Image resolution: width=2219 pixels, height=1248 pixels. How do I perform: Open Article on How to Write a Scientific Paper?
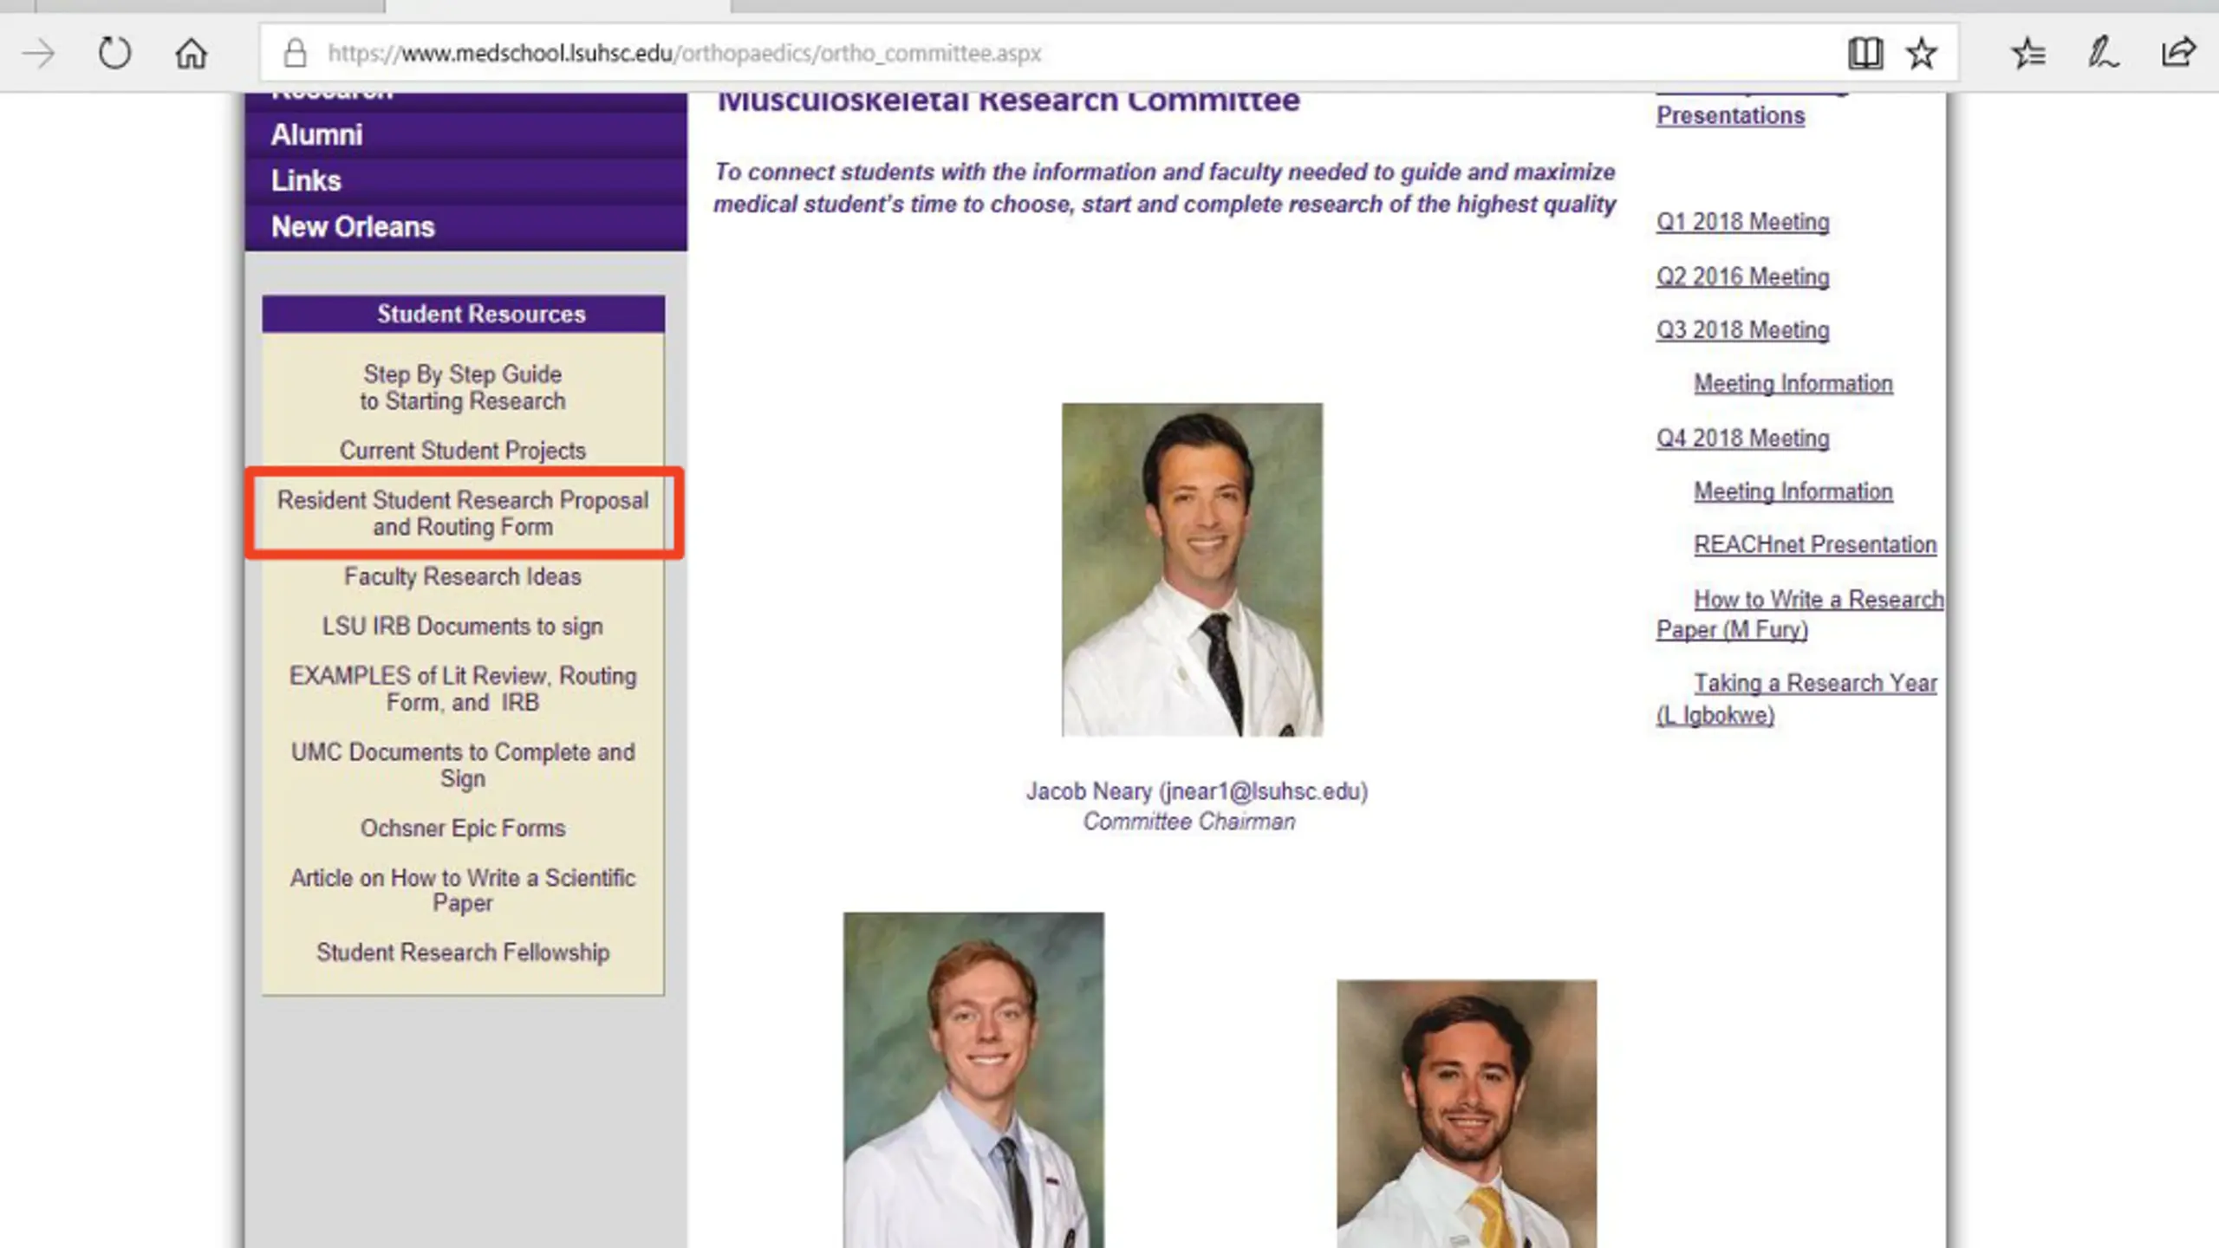(463, 890)
